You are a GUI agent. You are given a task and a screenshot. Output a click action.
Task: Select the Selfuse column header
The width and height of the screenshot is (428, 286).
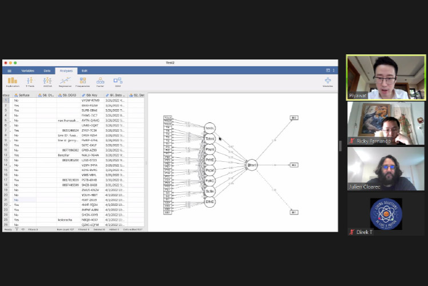(24, 96)
